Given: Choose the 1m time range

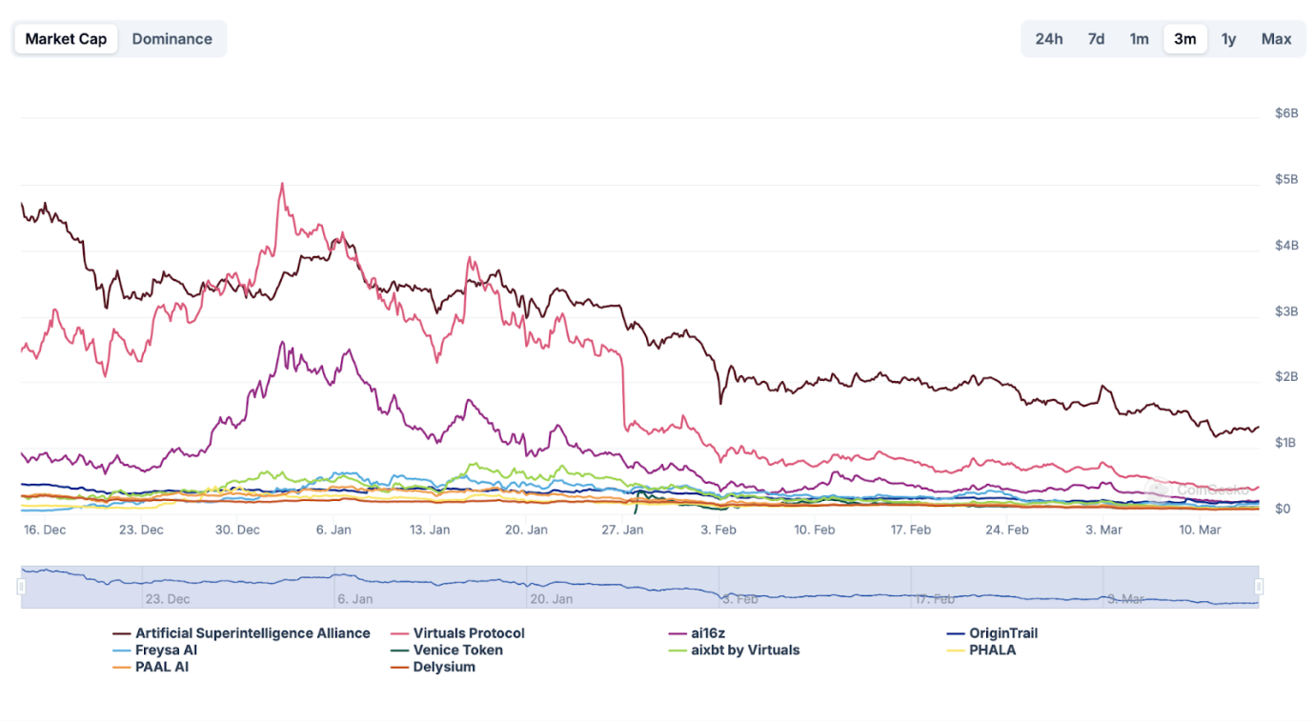Looking at the screenshot, I should 1139,39.
